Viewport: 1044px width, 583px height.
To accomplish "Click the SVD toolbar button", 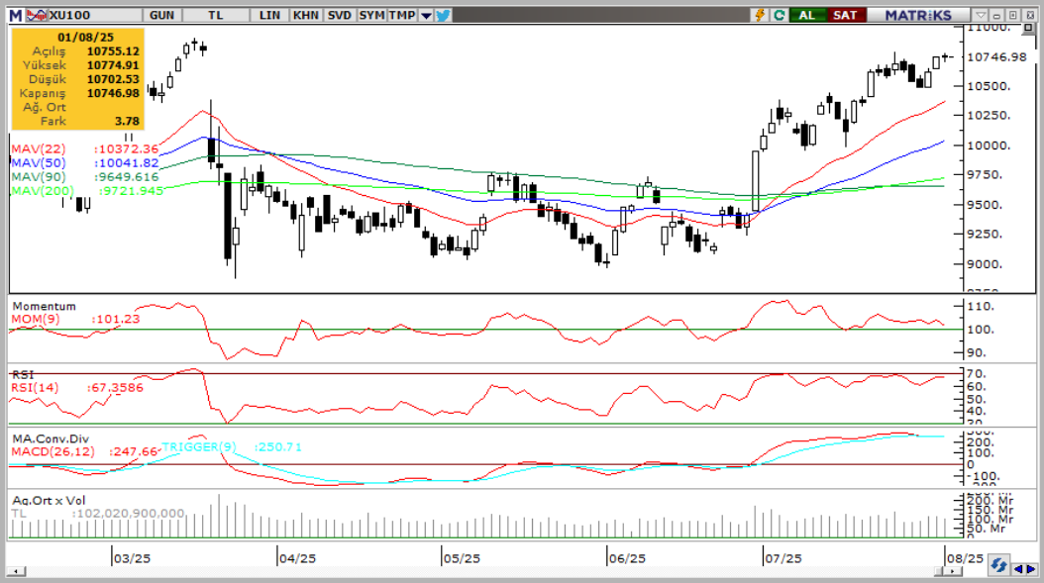I will coord(340,15).
